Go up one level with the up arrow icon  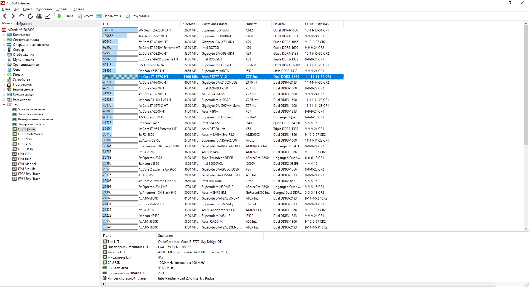click(22, 16)
